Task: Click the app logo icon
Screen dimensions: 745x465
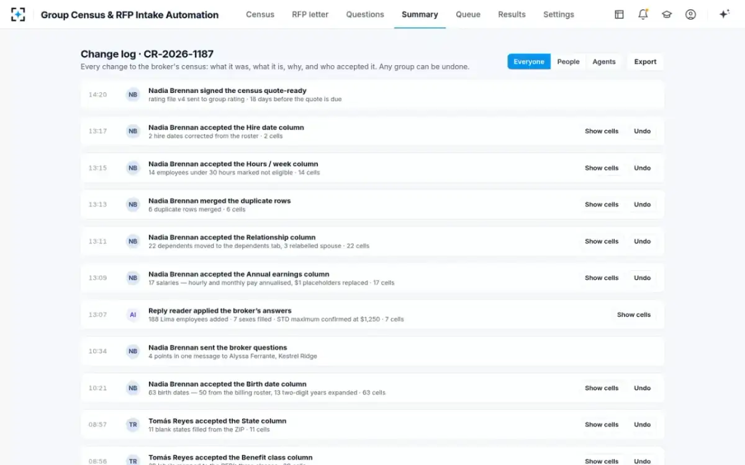Action: [x=18, y=14]
